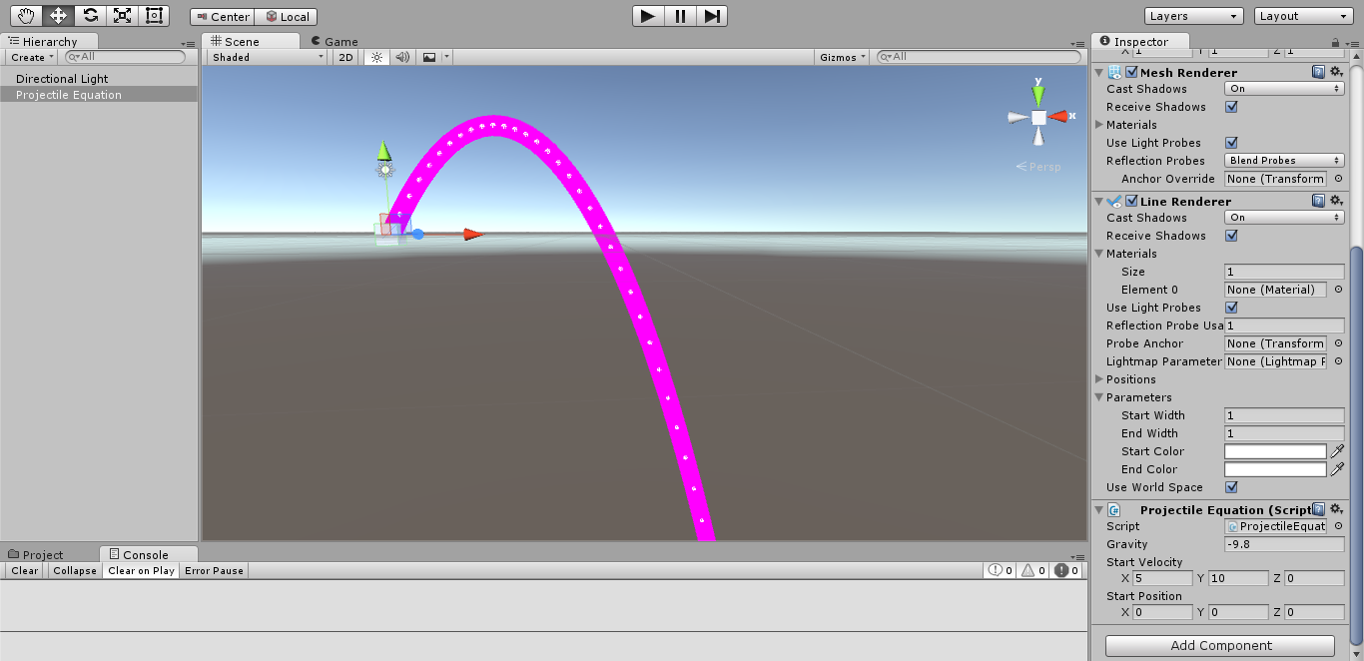The width and height of the screenshot is (1364, 661).
Task: Select the Hand pan tool
Action: pos(25,15)
